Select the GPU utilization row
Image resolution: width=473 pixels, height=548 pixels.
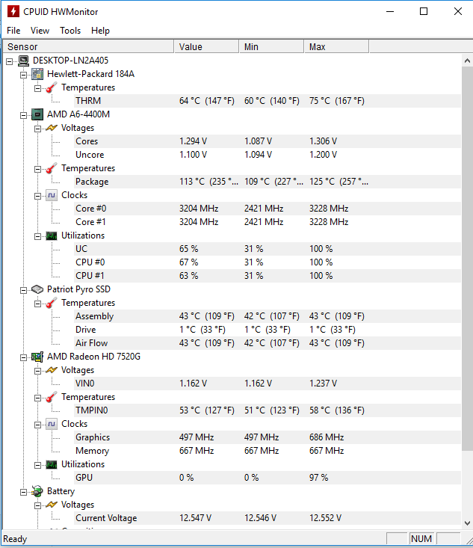coord(268,478)
